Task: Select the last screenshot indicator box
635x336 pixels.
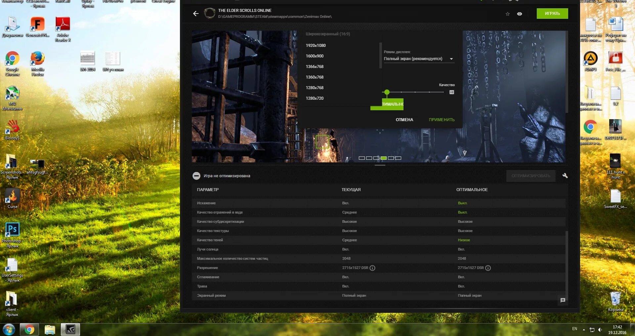Action: (x=398, y=158)
